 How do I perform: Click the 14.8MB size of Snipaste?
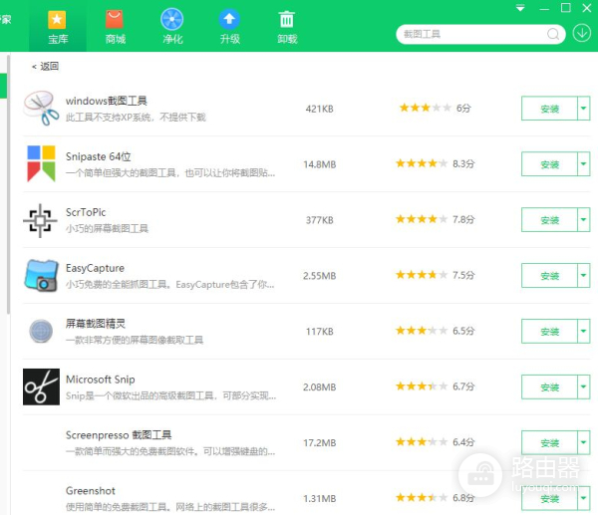point(320,164)
